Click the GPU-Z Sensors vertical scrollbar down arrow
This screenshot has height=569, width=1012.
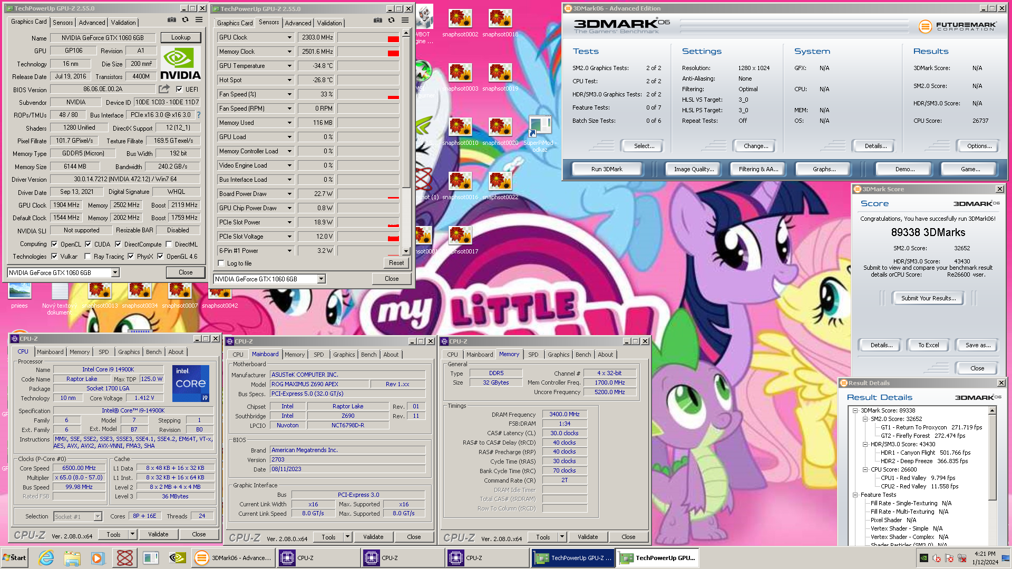[406, 251]
